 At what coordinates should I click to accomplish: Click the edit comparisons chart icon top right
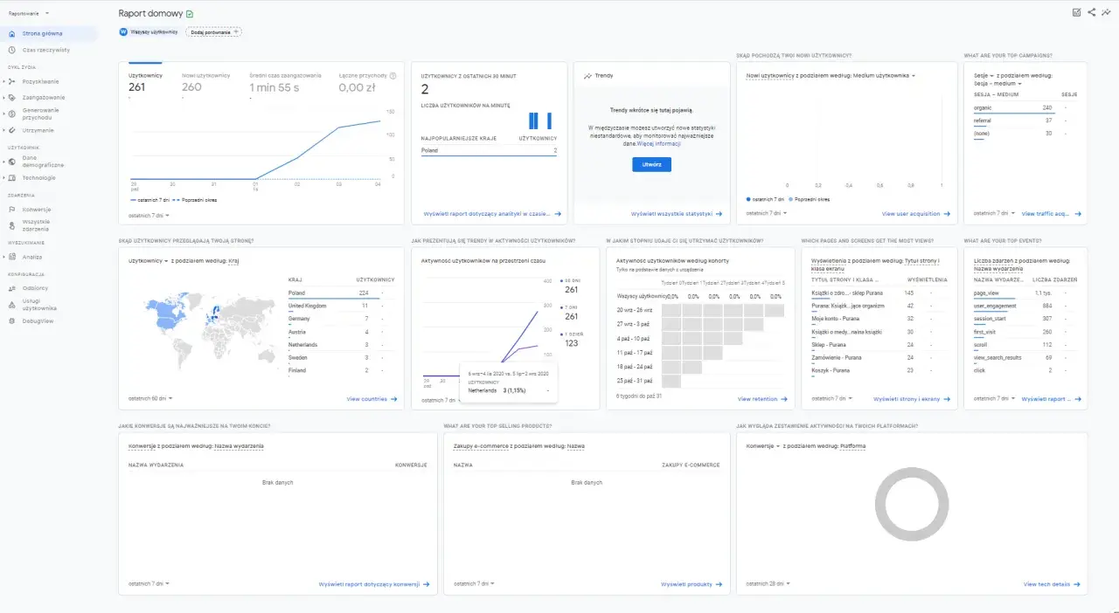tap(1076, 12)
